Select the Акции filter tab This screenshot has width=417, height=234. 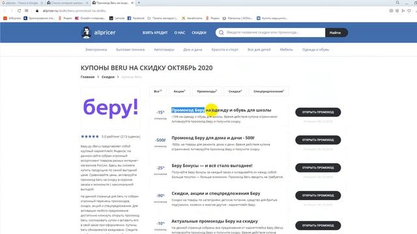point(180,91)
